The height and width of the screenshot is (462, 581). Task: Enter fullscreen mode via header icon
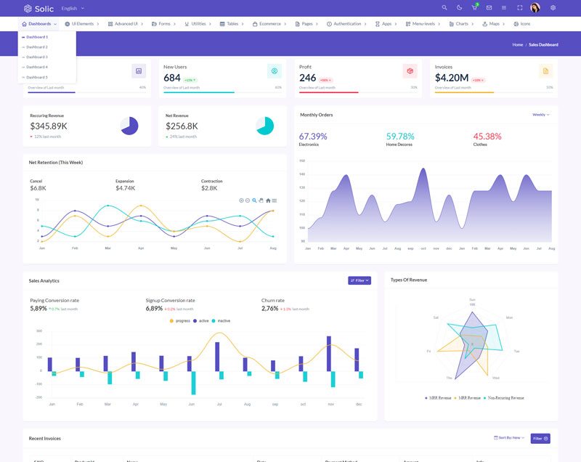click(x=519, y=8)
